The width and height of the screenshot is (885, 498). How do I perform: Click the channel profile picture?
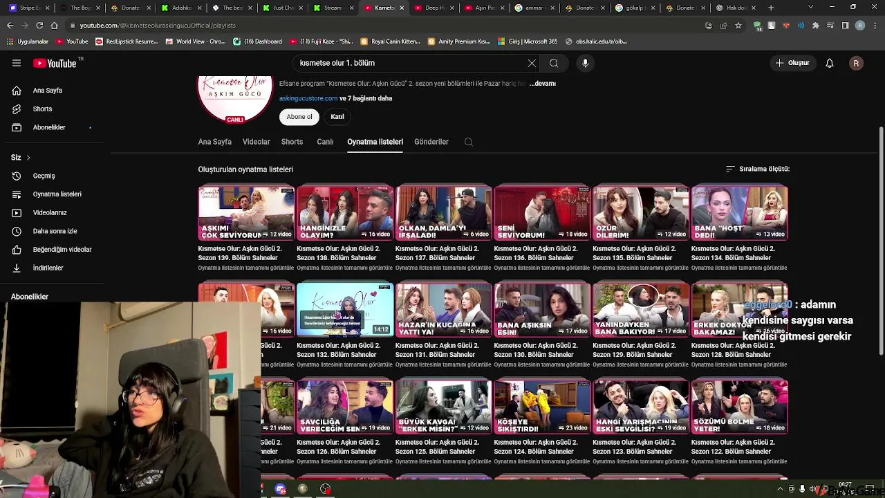point(235,99)
